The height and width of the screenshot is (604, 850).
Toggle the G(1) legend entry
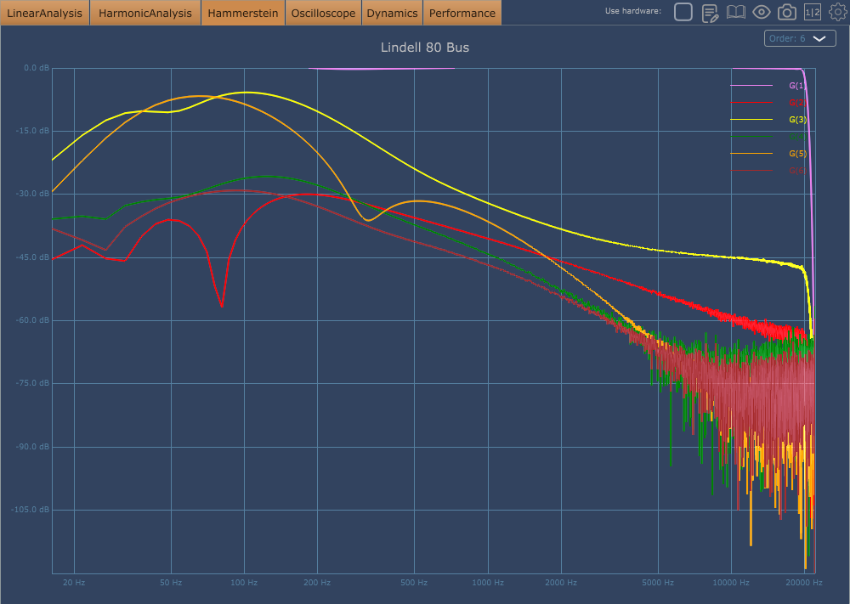(797, 86)
